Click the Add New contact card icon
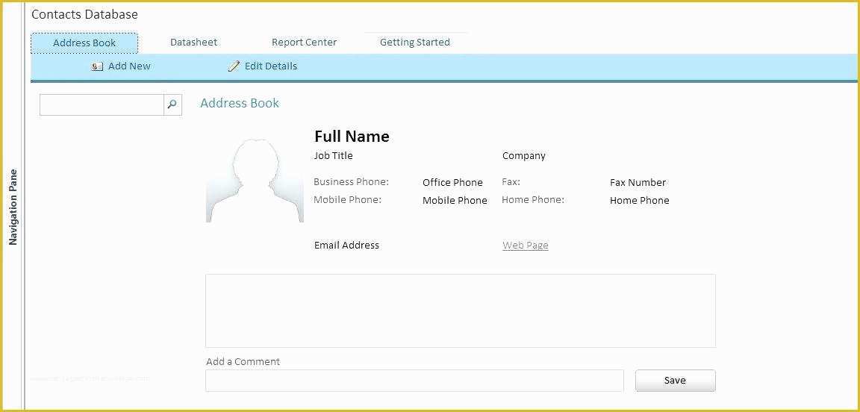This screenshot has width=860, height=412. coord(97,66)
